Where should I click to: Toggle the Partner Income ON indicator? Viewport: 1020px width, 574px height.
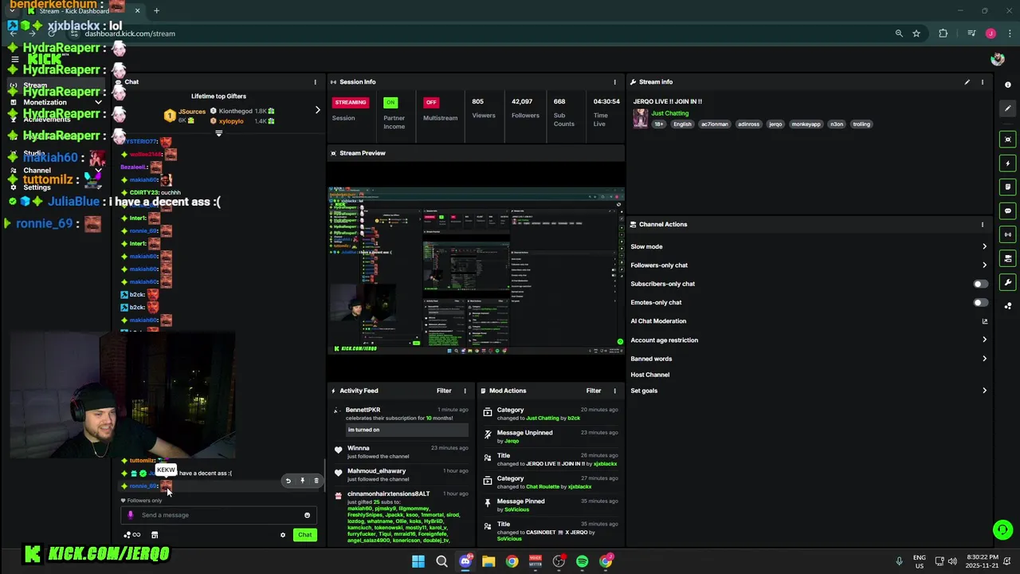pos(390,102)
